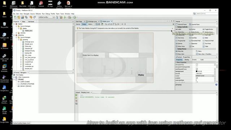Open Recycle Bin on the desktop
Viewport: 231px width, 130px height.
[4, 25]
